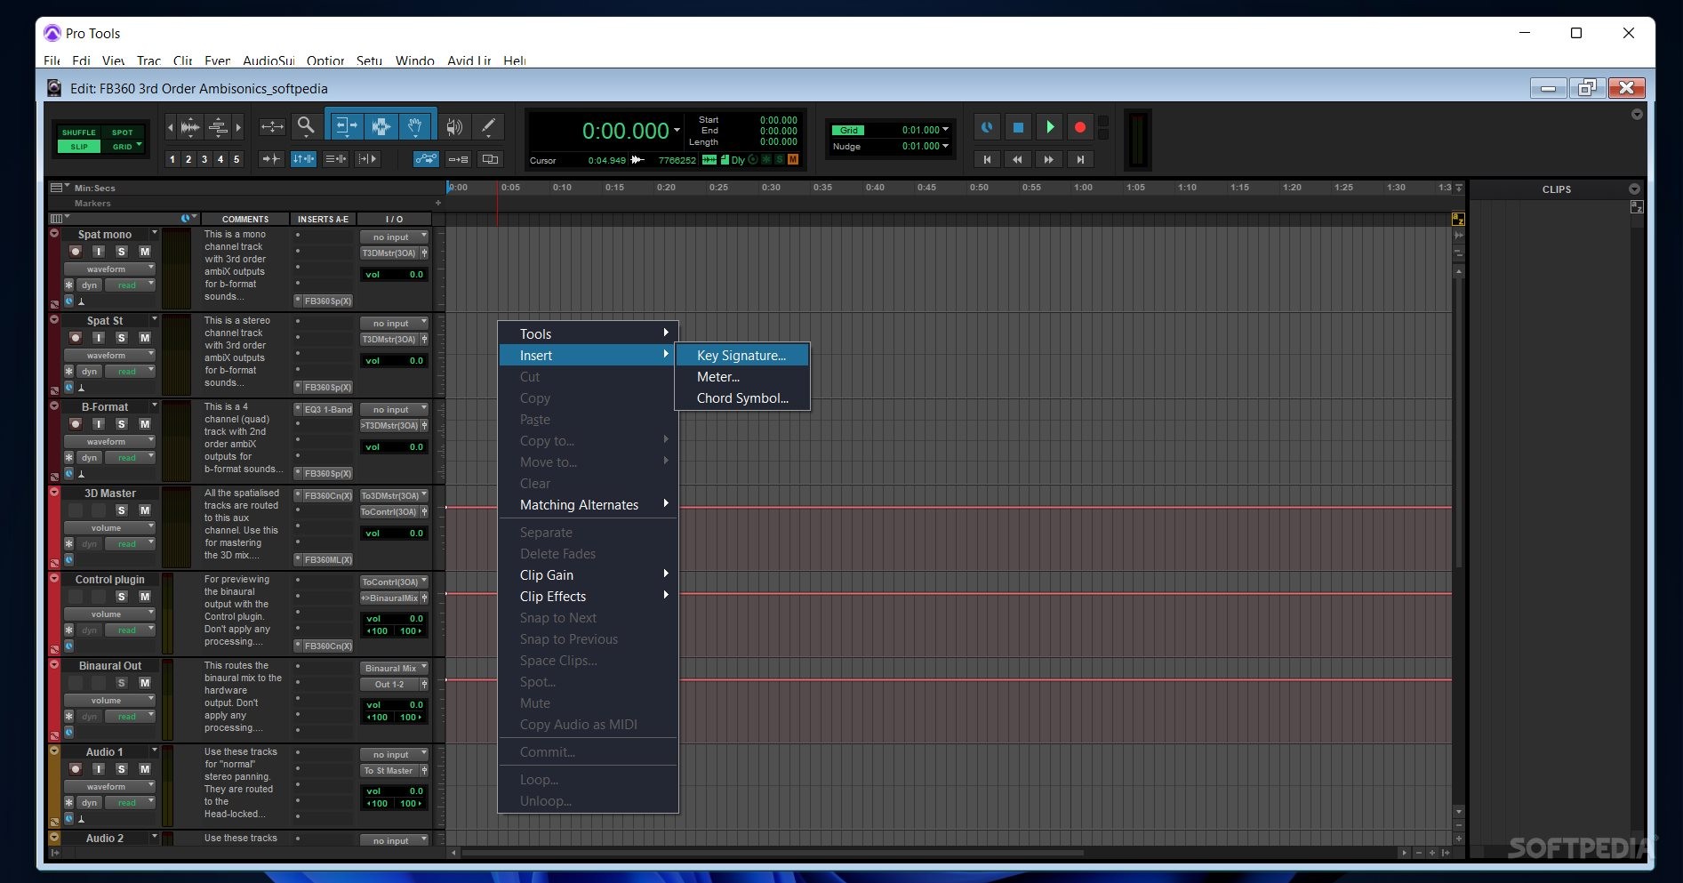Mute the Binaural Out track
This screenshot has height=883, width=1683.
tap(145, 683)
